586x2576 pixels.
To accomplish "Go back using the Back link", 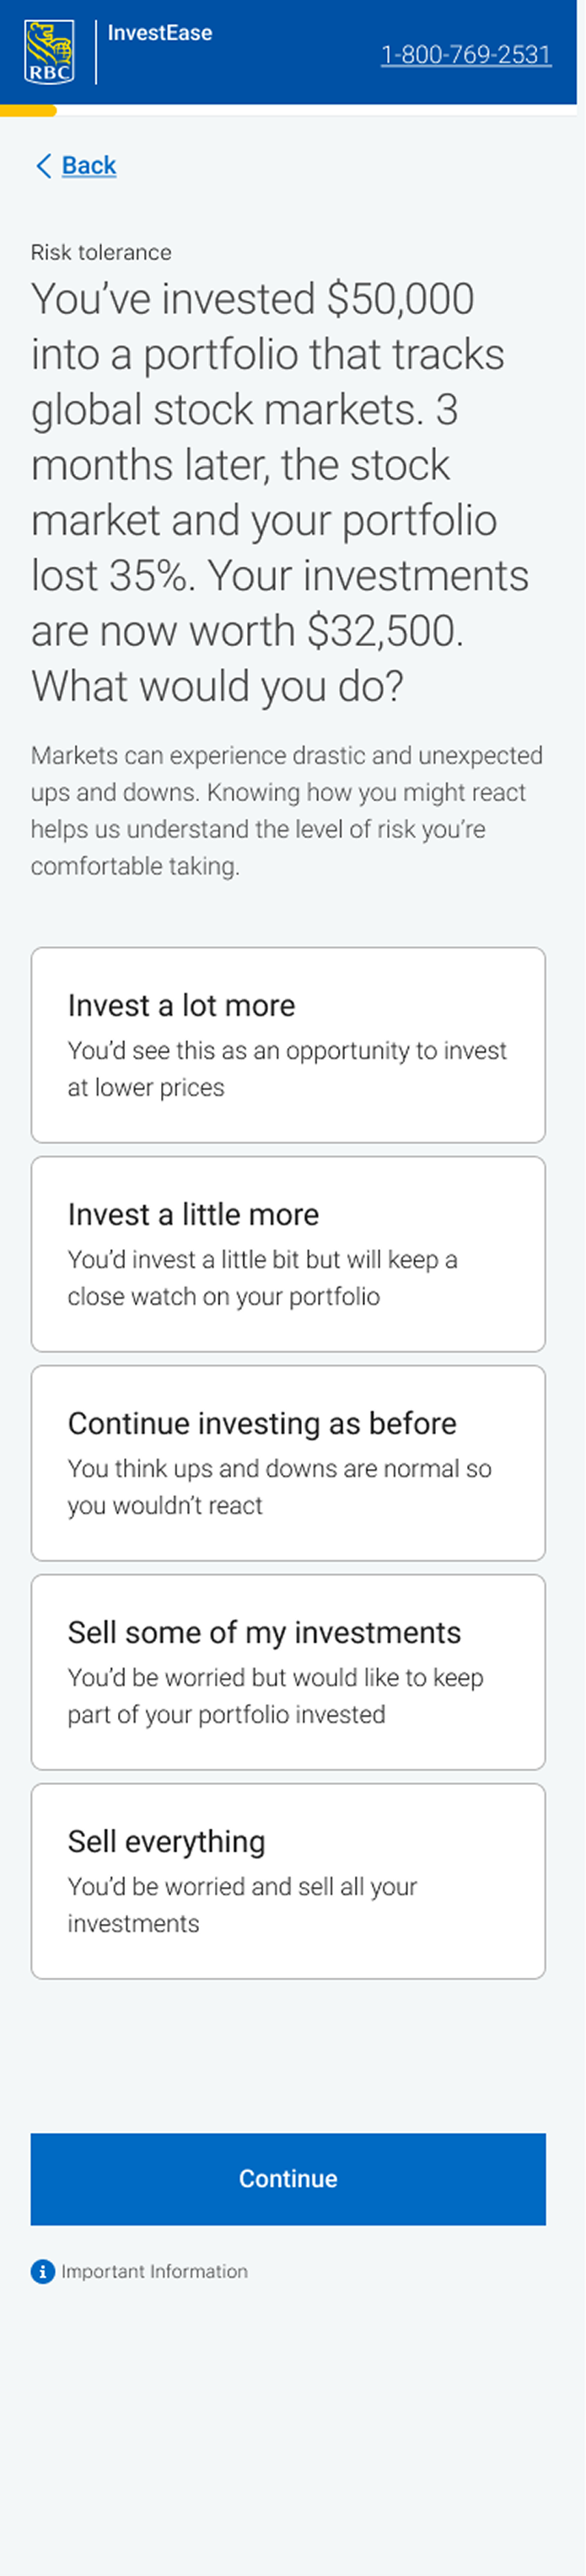I will 89,166.
